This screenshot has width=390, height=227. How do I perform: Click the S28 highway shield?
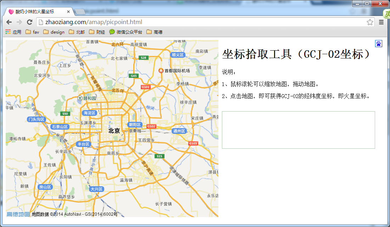(x=144, y=58)
